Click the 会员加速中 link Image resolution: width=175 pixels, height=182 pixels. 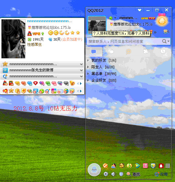click(x=72, y=39)
